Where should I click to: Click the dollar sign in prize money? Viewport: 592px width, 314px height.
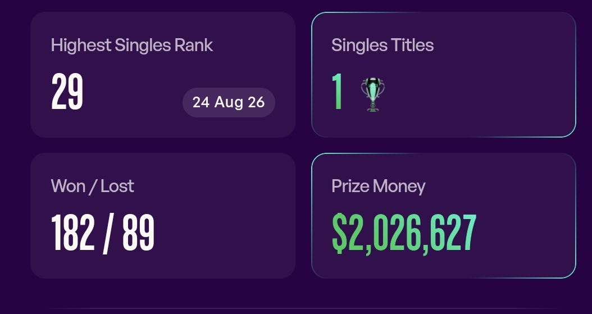pyautogui.click(x=339, y=233)
